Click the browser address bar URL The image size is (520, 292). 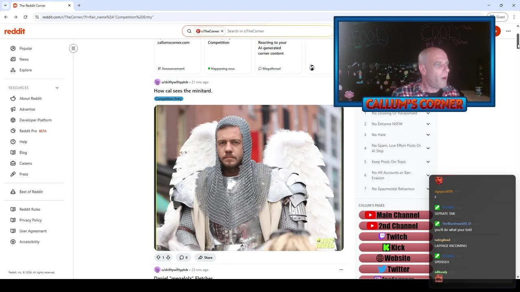pos(98,17)
